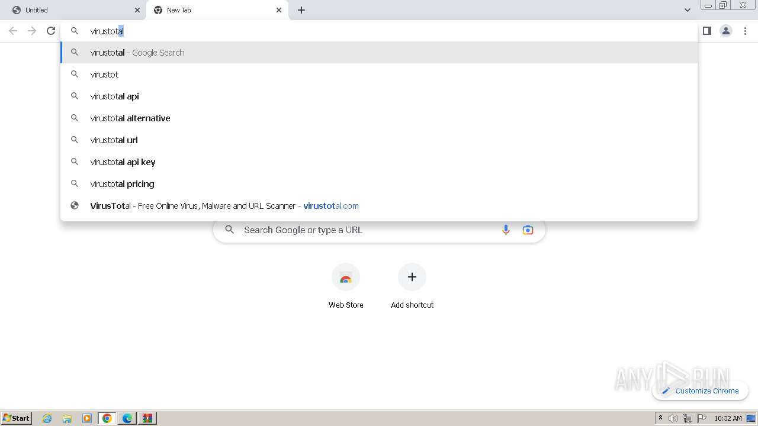
Task: Select 'virustotal - Google Search' suggestion
Action: pos(379,53)
